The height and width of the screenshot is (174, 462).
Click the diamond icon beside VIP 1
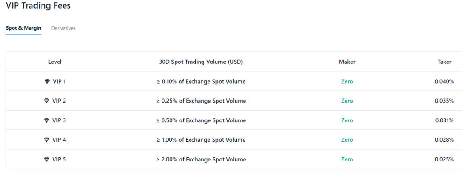pos(47,81)
